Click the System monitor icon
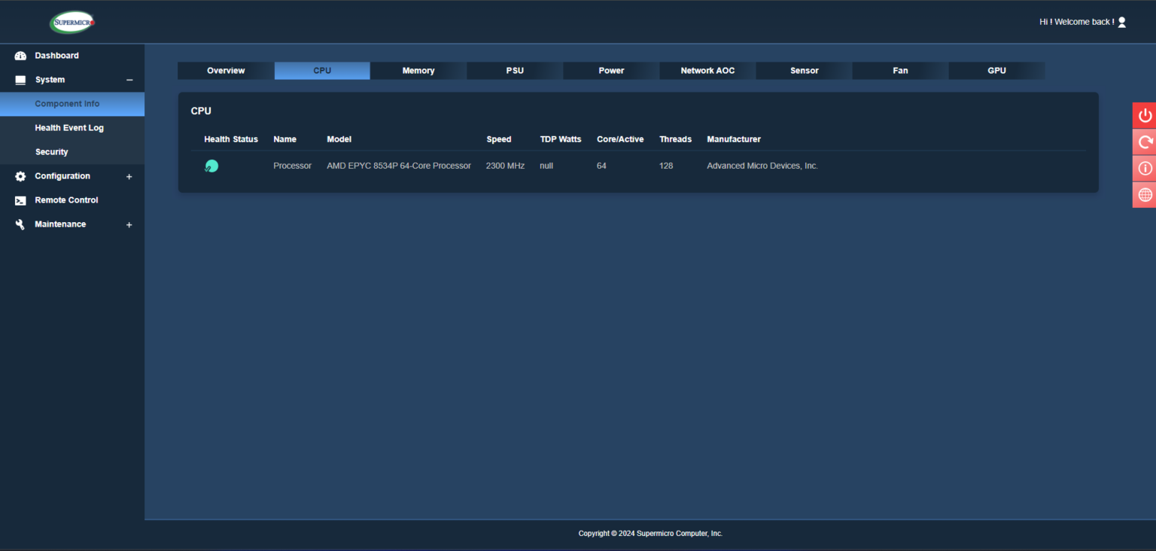This screenshot has height=551, width=1156. pyautogui.click(x=20, y=80)
